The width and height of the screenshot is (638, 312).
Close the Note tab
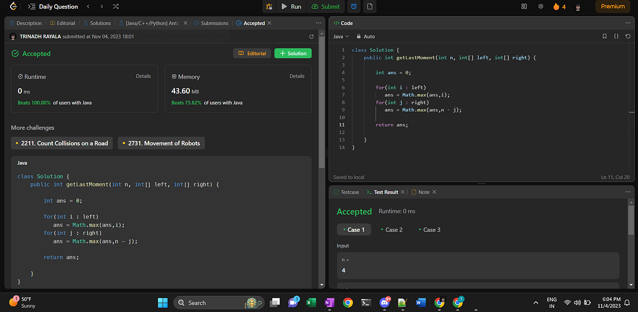coord(434,192)
